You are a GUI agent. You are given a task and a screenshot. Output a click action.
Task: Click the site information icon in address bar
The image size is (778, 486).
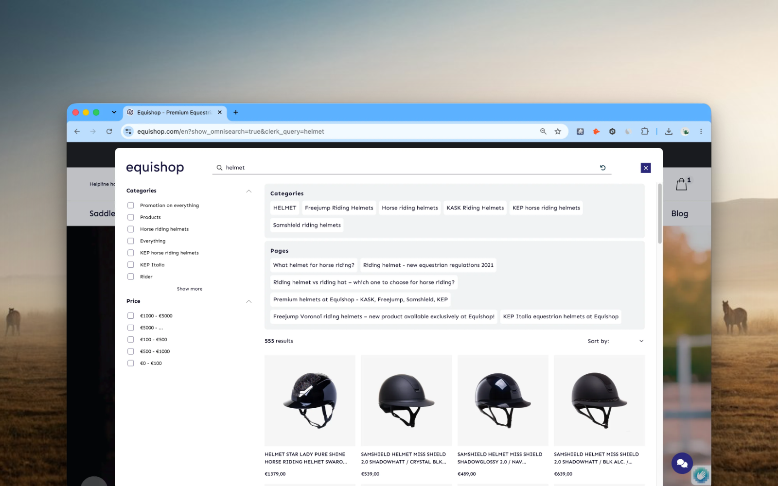point(128,131)
